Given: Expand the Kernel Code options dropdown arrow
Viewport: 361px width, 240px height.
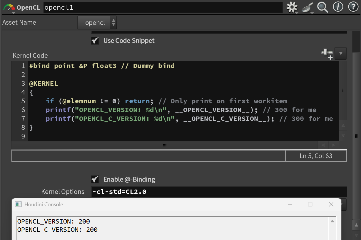Looking at the screenshot, I should (341, 53).
